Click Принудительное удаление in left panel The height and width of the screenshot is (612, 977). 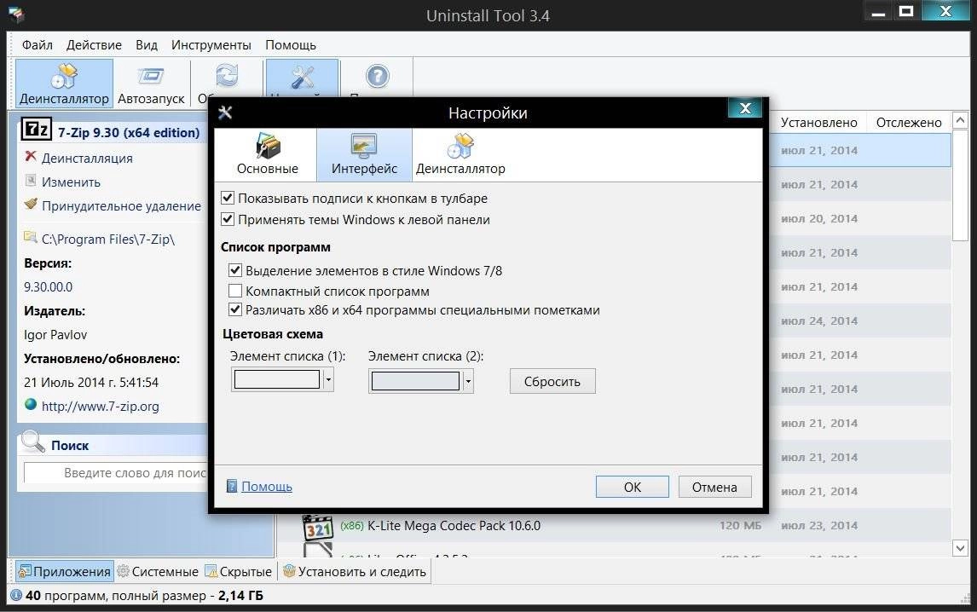click(122, 205)
